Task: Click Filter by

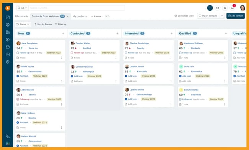Action: pos(61,24)
